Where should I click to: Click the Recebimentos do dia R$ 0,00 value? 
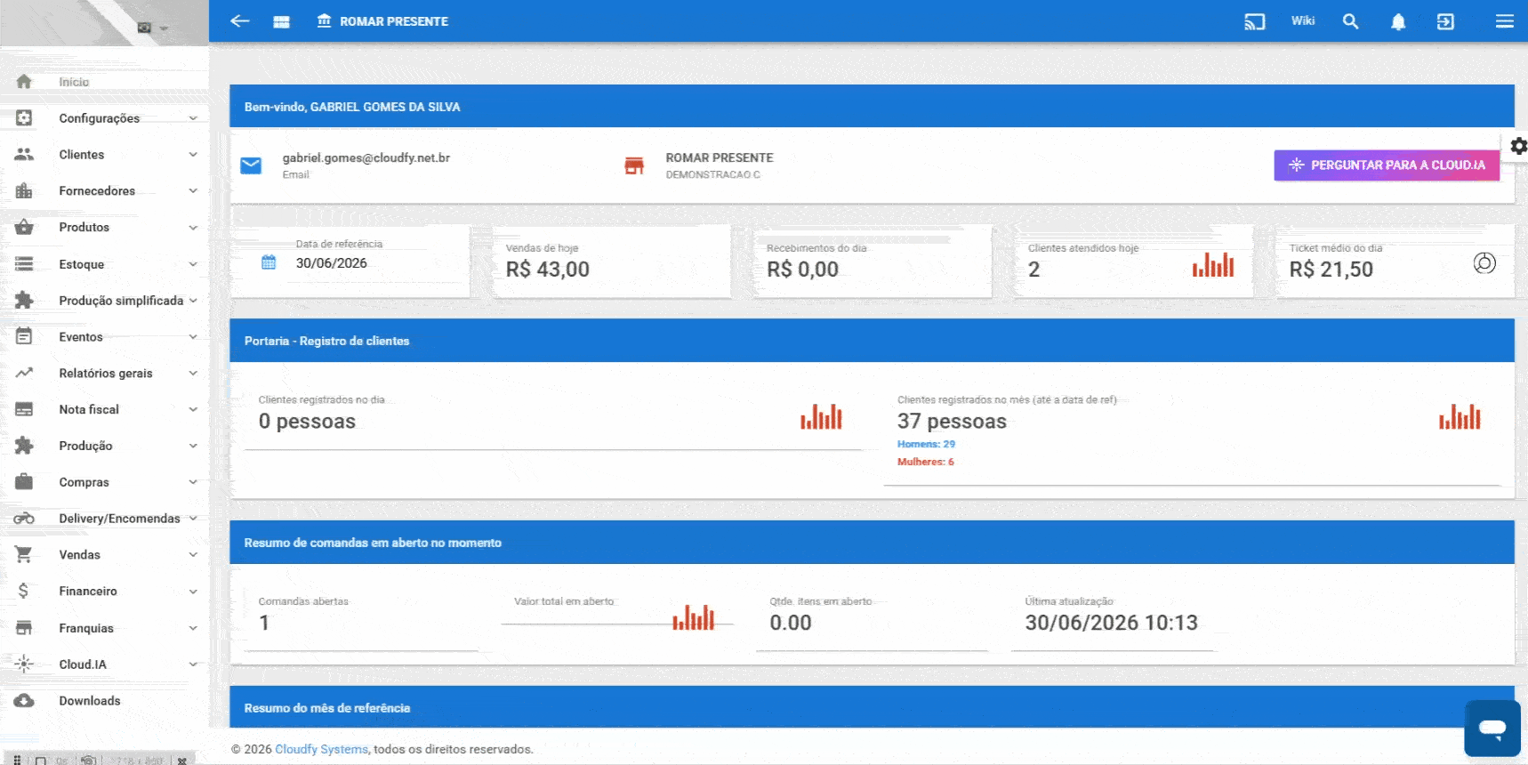coord(802,270)
